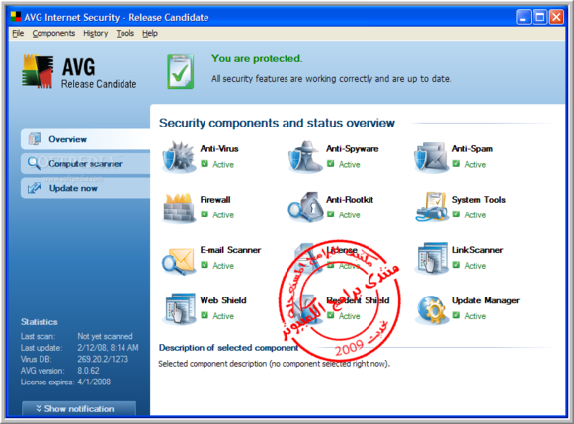Viewport: 574px width, 424px height.
Task: Select the LinkScanner label
Action: [478, 250]
